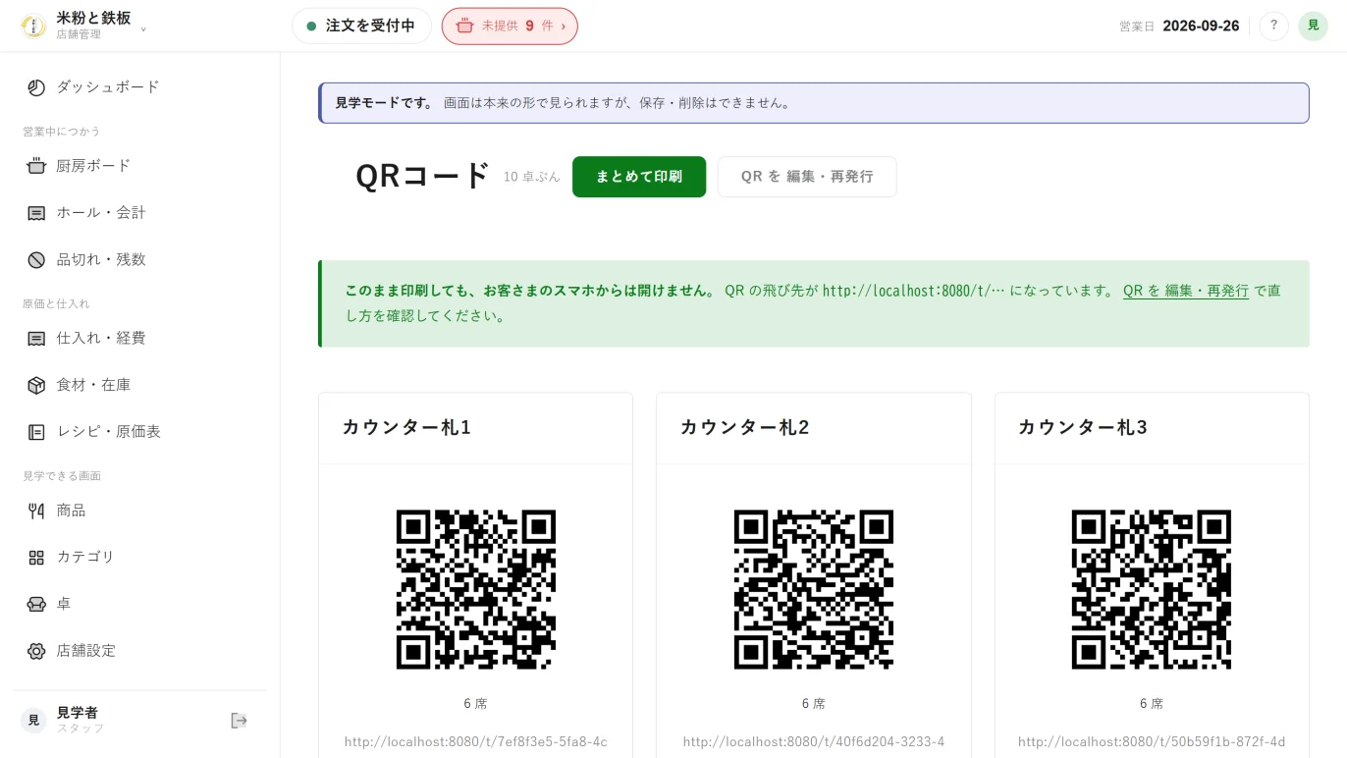Click the logout icon beside 見学者
Image resolution: width=1347 pixels, height=758 pixels.
pos(239,721)
